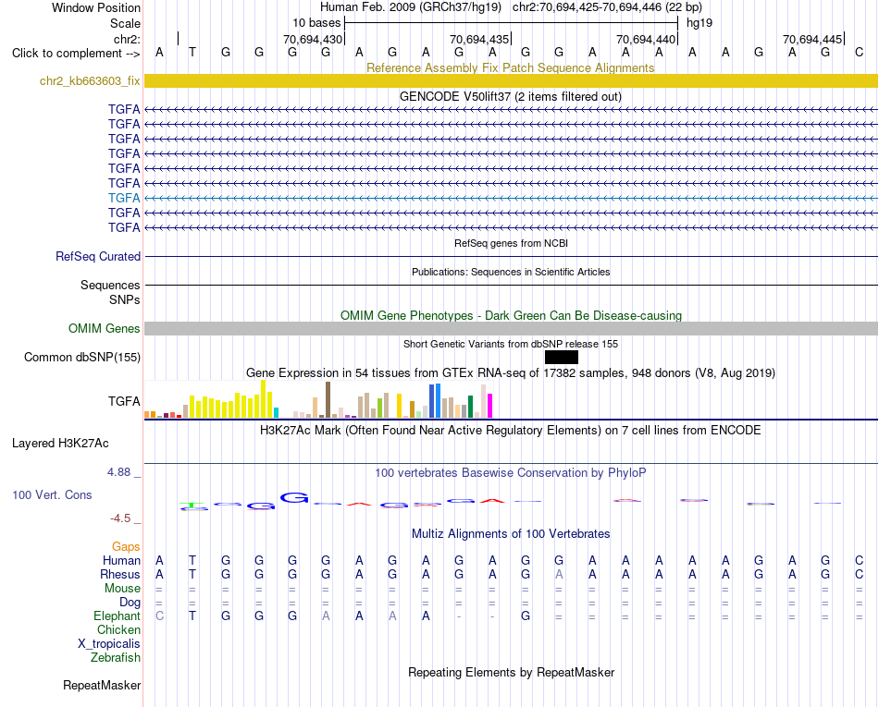The height and width of the screenshot is (707, 879).
Task: Click the OMIM Gene Phenotypes title text
Action: click(511, 315)
